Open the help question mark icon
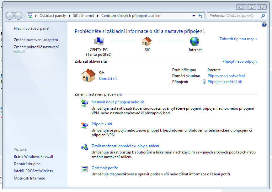The width and height of the screenshot is (272, 192). (x=264, y=25)
